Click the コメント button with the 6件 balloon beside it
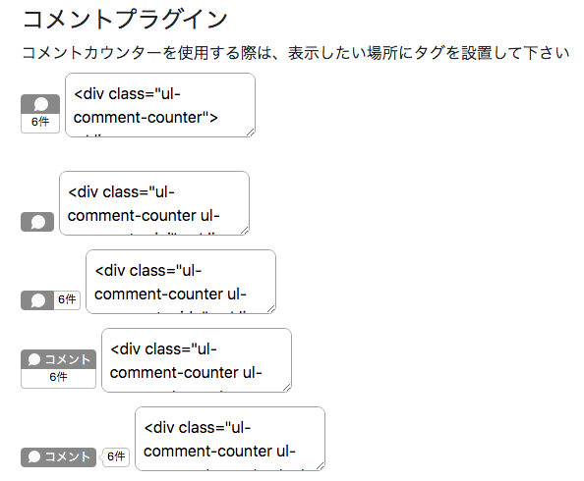Screen dimensions: 584x481 [x=58, y=457]
